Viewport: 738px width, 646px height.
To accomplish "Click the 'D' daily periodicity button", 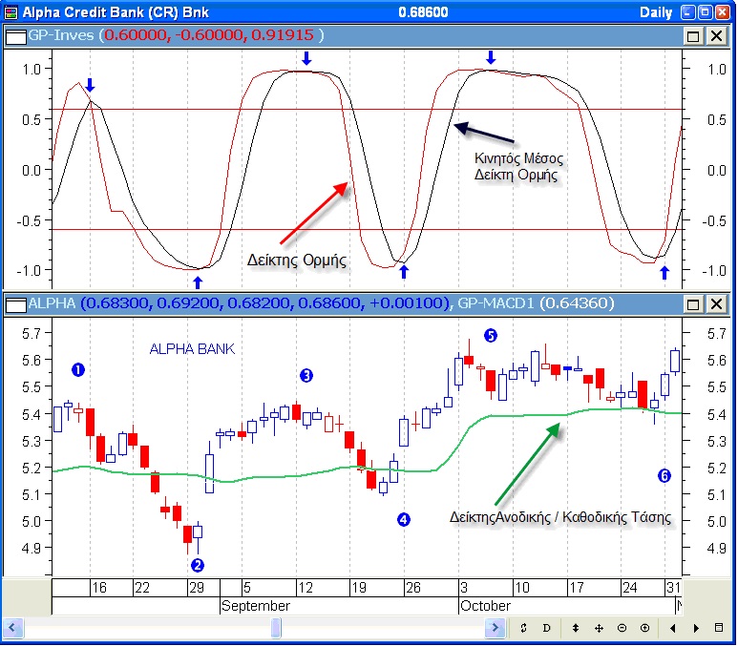I will [547, 628].
